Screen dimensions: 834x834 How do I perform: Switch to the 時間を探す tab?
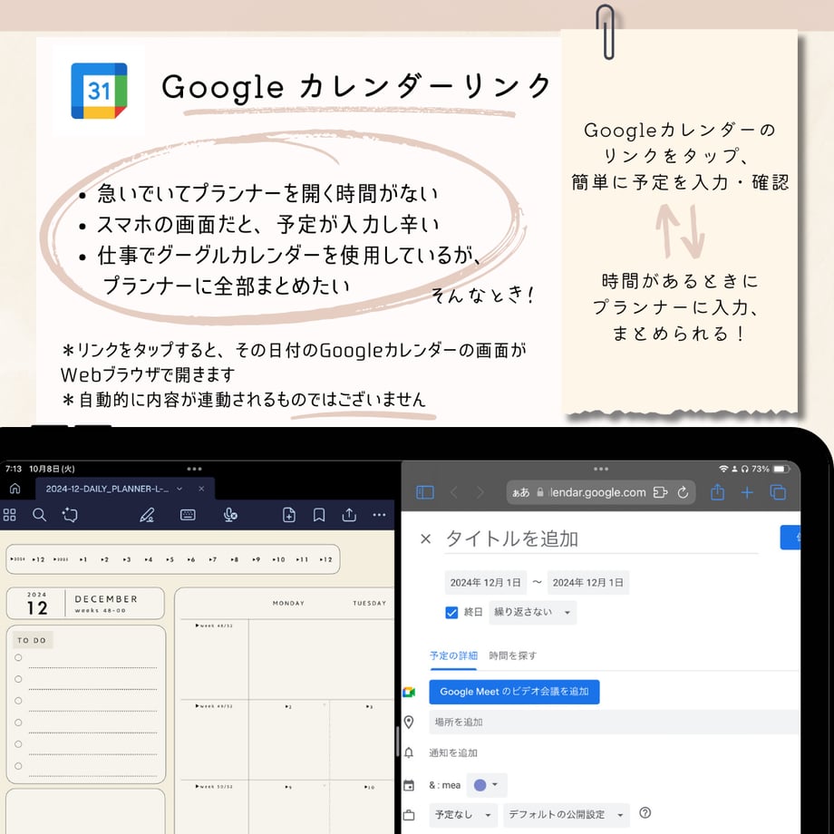513,655
